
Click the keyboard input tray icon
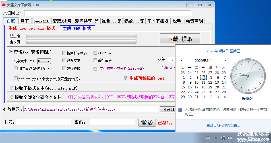tap(208, 138)
